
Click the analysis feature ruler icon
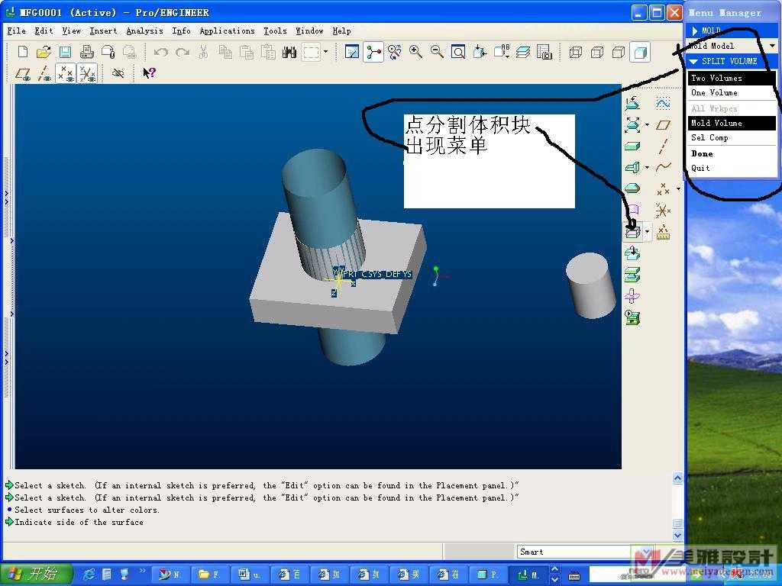tap(663, 232)
